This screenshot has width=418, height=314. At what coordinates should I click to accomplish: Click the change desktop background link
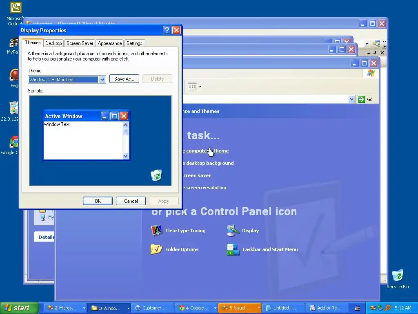point(208,163)
